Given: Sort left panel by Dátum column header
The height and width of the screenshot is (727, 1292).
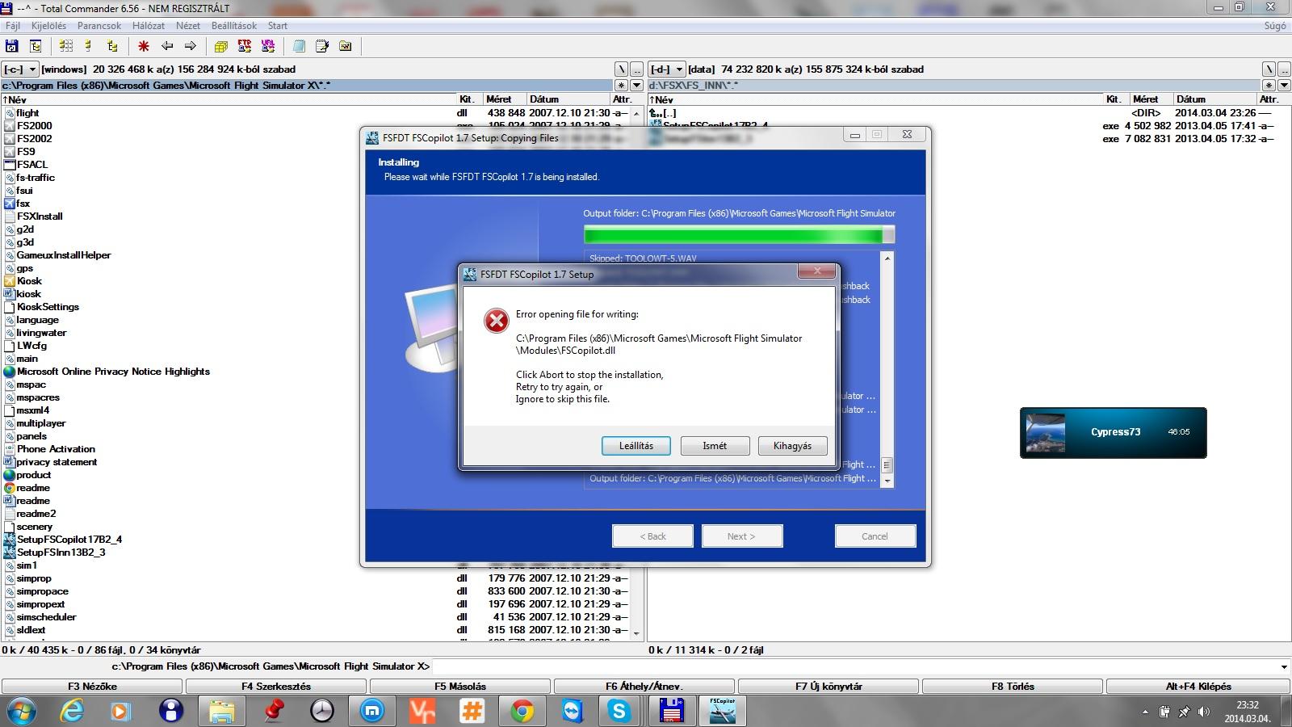Looking at the screenshot, I should pyautogui.click(x=568, y=99).
